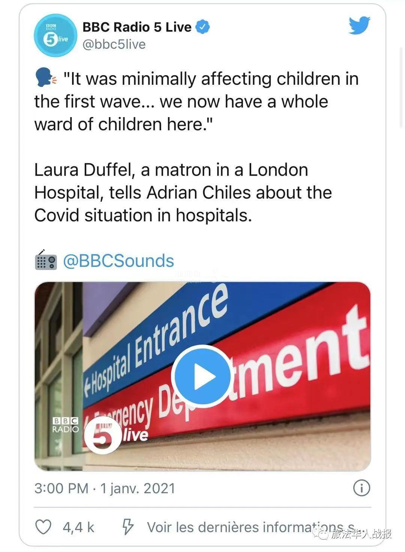Screen dimensions: 405x552
Task: Click the BBC Radio 5 Live profile avatar
Action: pyautogui.click(x=55, y=35)
